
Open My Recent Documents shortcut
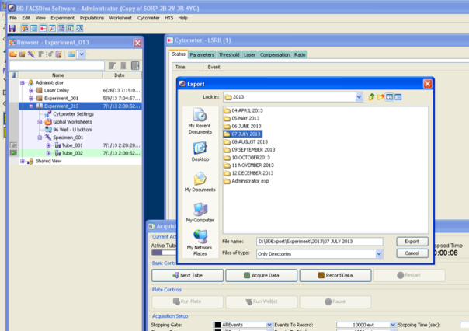pos(200,121)
